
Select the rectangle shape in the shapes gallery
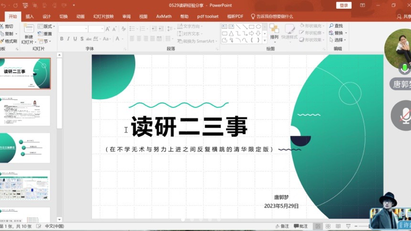(x=251, y=27)
